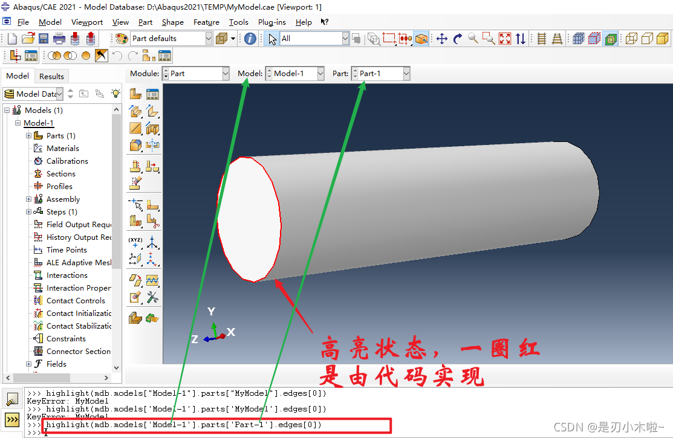Select Model-1 in the model tree

pyautogui.click(x=39, y=123)
